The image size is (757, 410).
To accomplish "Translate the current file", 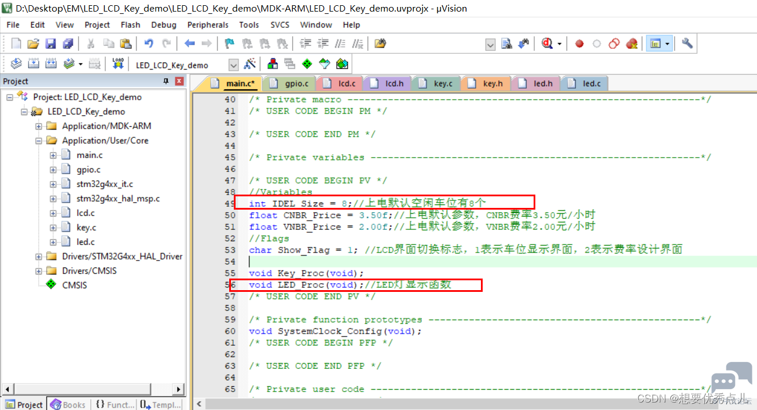I will 16,64.
